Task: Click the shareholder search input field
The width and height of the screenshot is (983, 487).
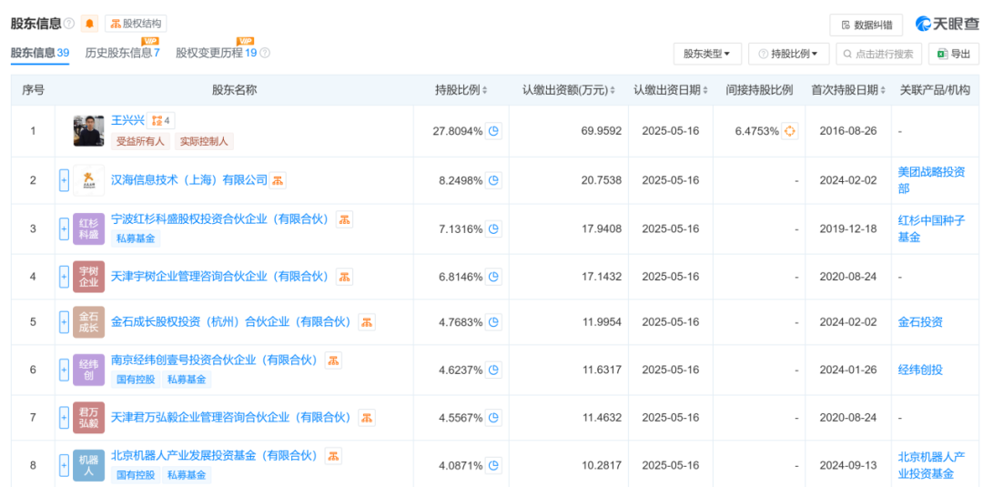Action: tap(878, 54)
